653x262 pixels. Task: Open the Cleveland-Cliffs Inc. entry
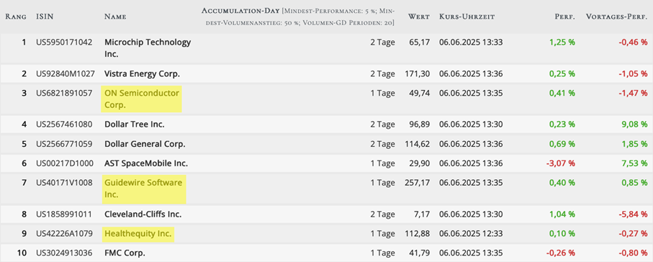click(143, 214)
